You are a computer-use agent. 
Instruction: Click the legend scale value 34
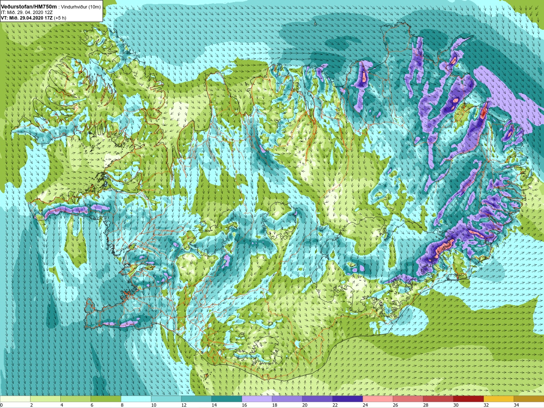pos(516,405)
